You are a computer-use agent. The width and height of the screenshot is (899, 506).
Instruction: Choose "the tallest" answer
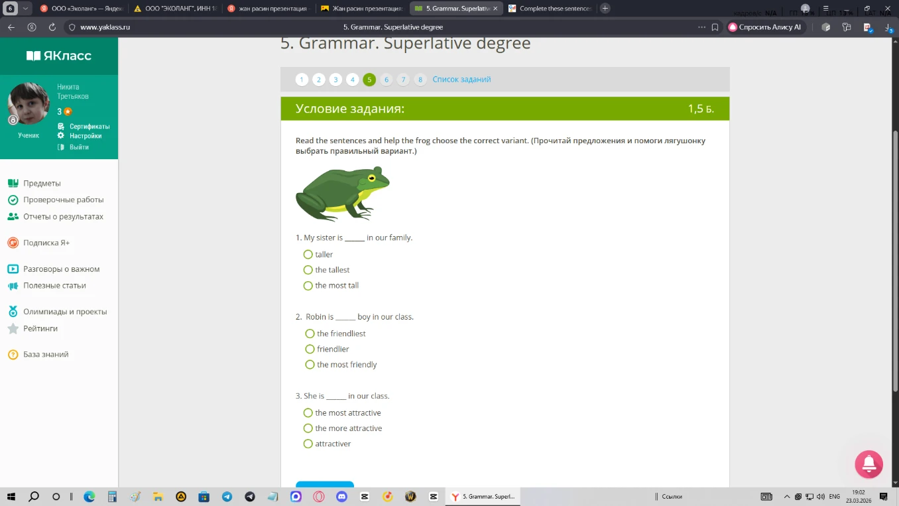click(308, 270)
